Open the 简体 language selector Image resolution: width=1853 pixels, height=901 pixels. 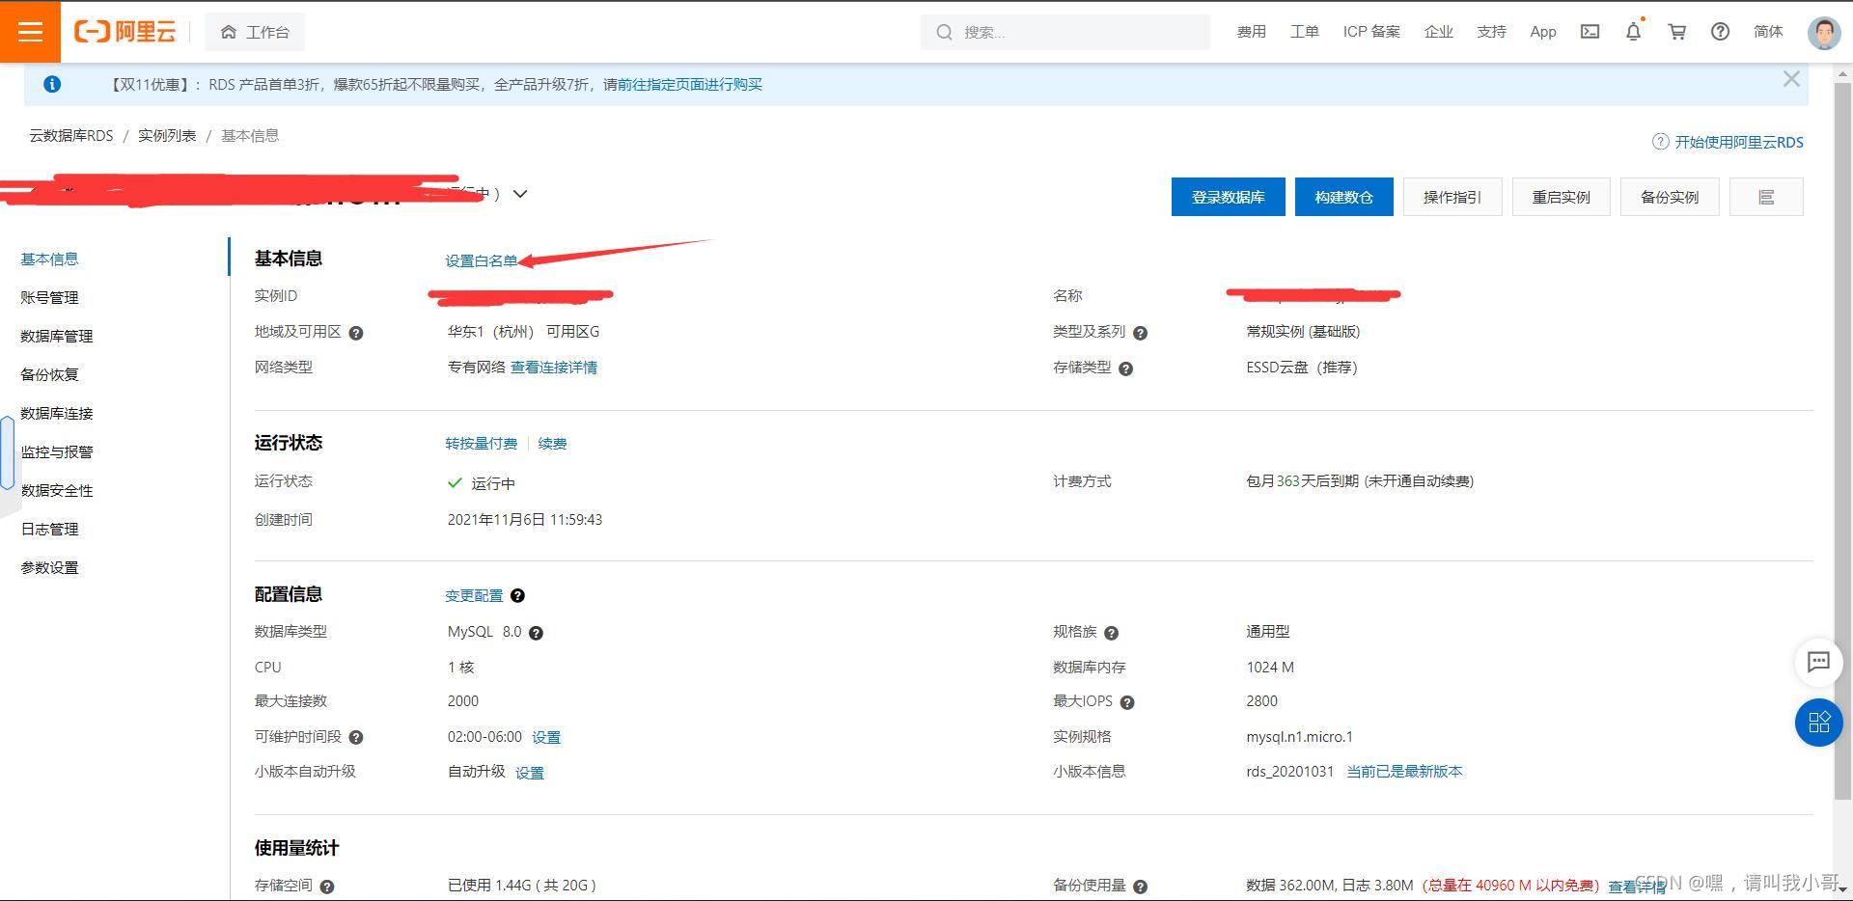click(x=1768, y=32)
